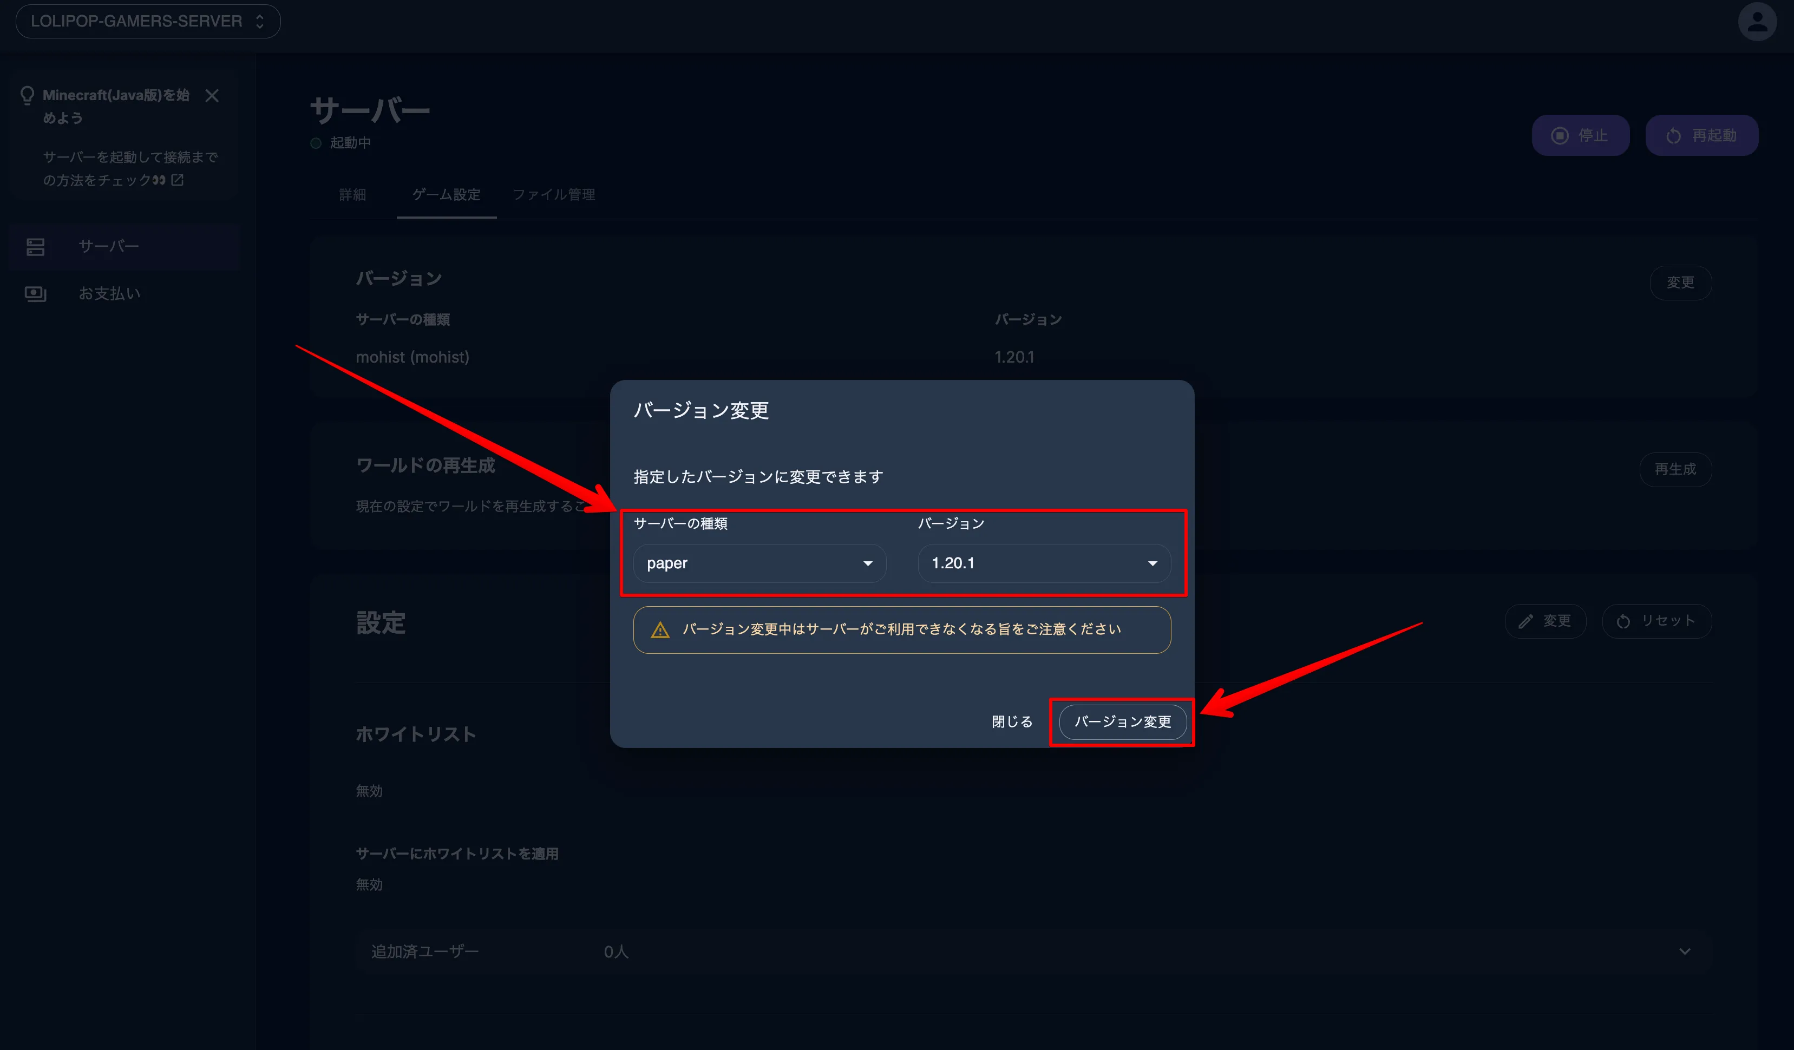Click the warning triangle icon in notice
The image size is (1794, 1050).
[660, 630]
